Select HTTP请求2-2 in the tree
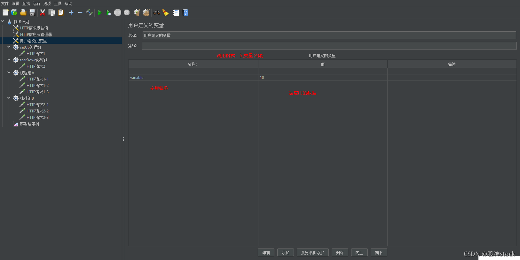520x260 pixels. (37, 111)
